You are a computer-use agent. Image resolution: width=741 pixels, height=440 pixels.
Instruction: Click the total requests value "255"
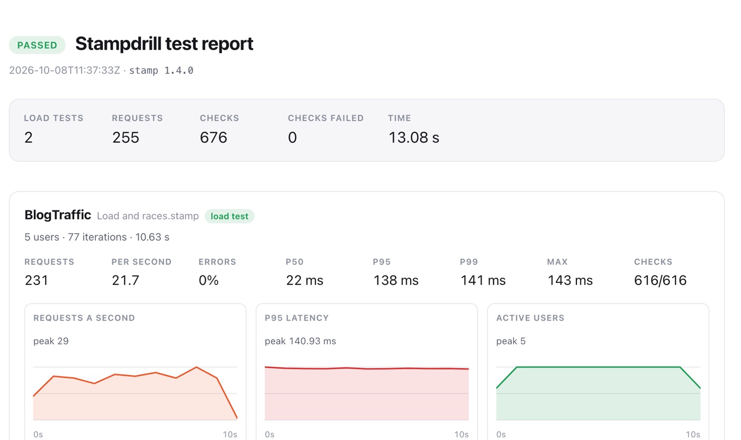[x=125, y=137]
